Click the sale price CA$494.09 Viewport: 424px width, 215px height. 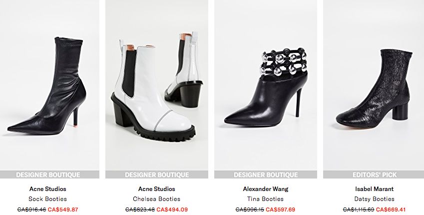172,209
